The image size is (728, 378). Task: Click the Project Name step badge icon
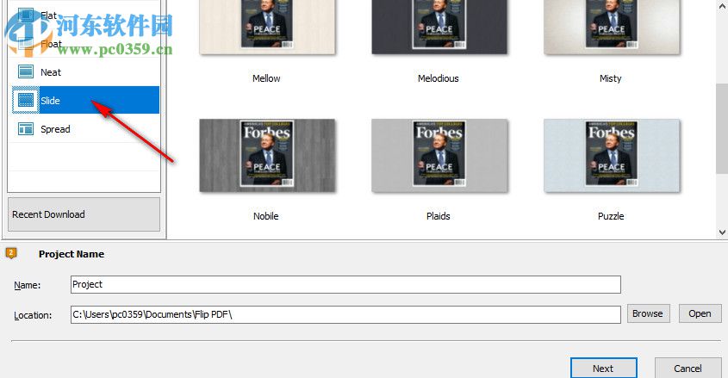[x=10, y=253]
